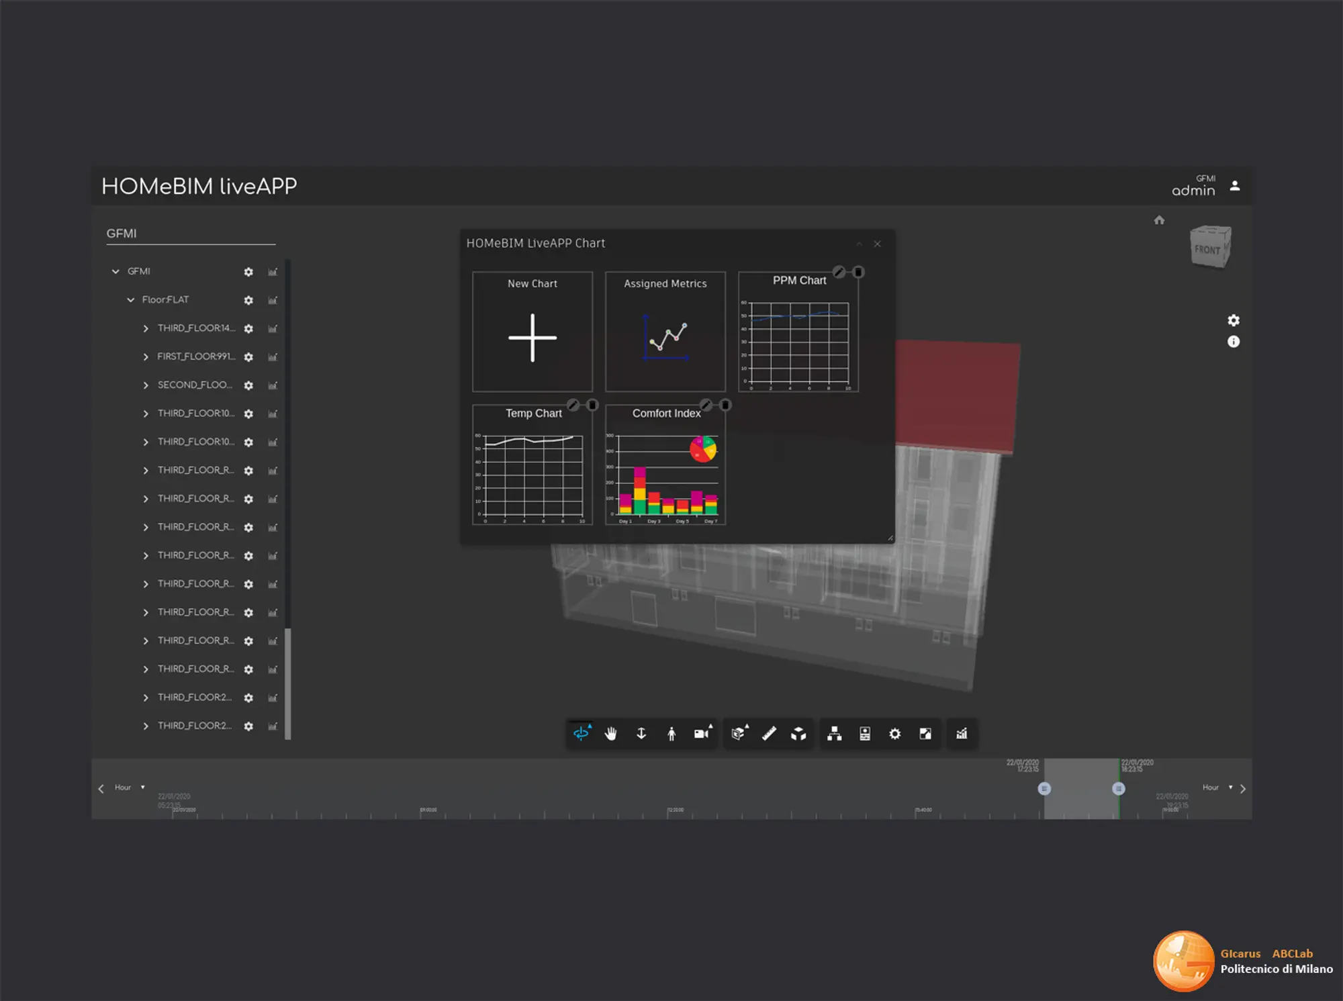Screen dimensions: 1343x1001
Task: Open the Assigned Metrics tile
Action: point(665,332)
